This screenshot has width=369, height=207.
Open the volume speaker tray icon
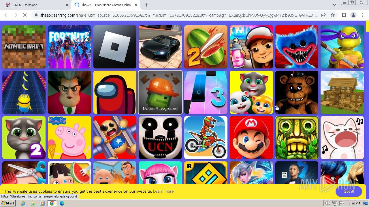[328, 203]
